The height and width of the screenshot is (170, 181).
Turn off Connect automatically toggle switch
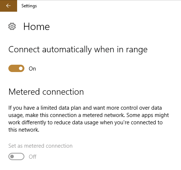16,68
